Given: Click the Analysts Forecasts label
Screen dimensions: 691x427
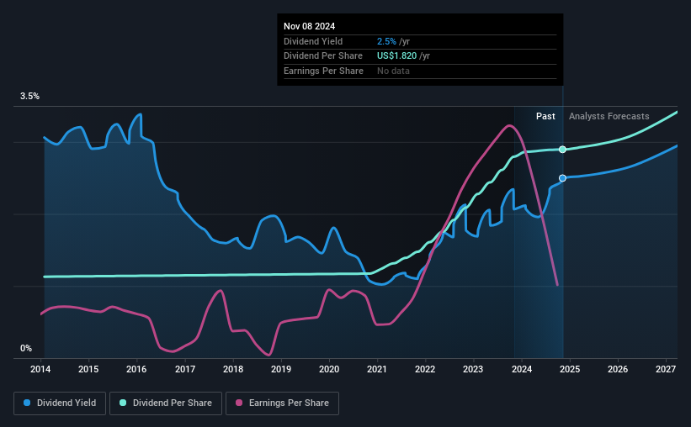Looking at the screenshot, I should point(609,116).
